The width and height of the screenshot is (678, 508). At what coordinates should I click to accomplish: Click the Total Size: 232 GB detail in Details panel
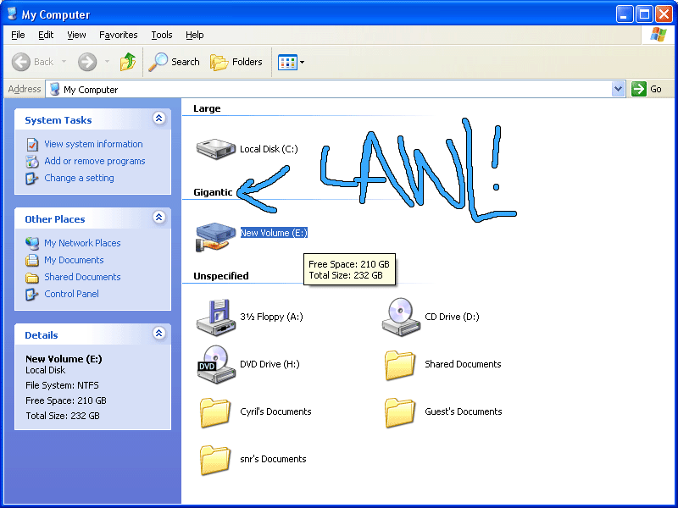pyautogui.click(x=63, y=416)
